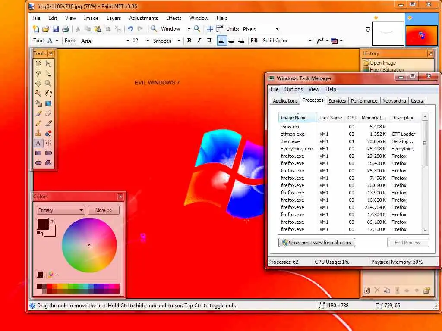
Task: Click the Zoom Out magnifier icon
Action: 154,29
